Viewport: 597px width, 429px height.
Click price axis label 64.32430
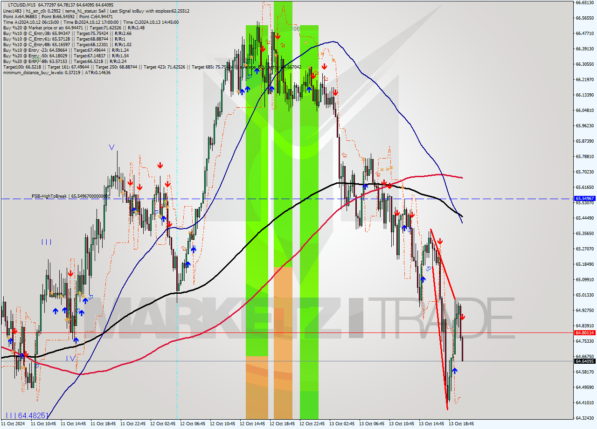[584, 418]
